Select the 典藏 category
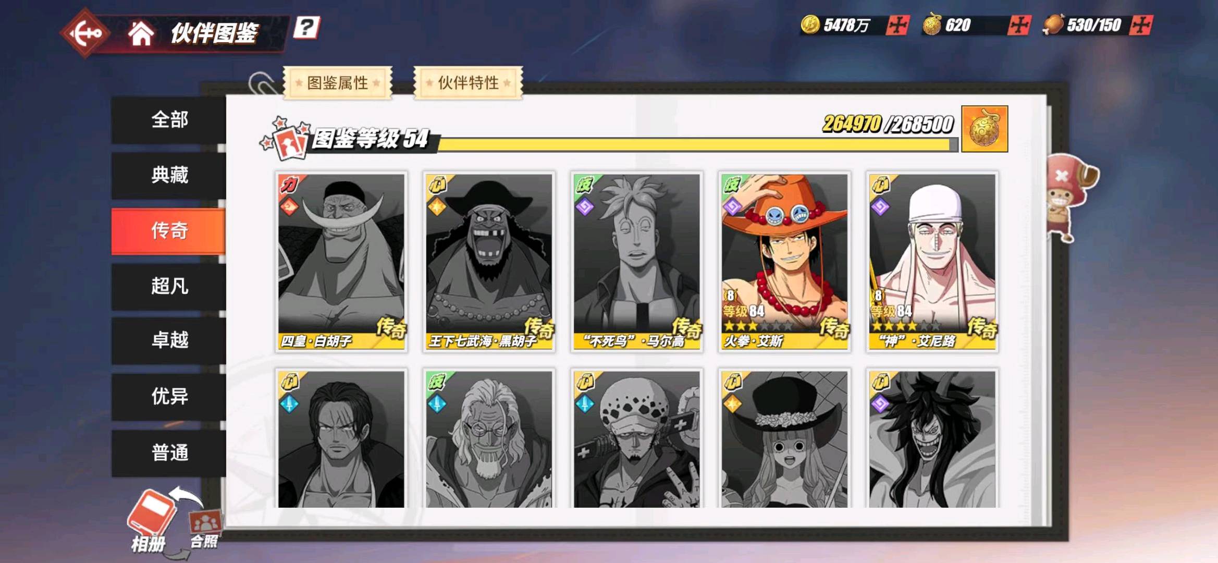1218x563 pixels. pyautogui.click(x=169, y=175)
